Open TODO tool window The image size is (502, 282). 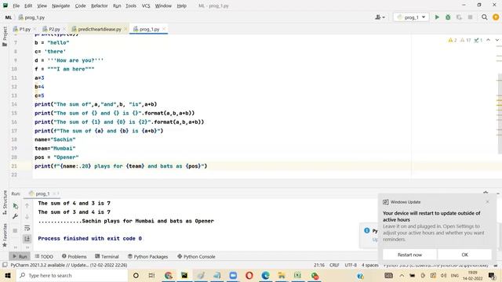[x=44, y=256]
